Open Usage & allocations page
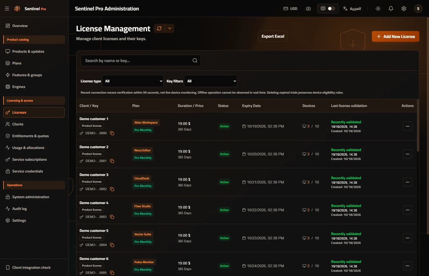This screenshot has height=276, width=429. click(x=34, y=148)
